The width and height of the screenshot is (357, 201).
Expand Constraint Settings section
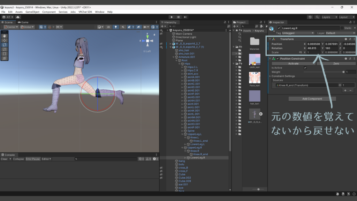click(x=270, y=76)
